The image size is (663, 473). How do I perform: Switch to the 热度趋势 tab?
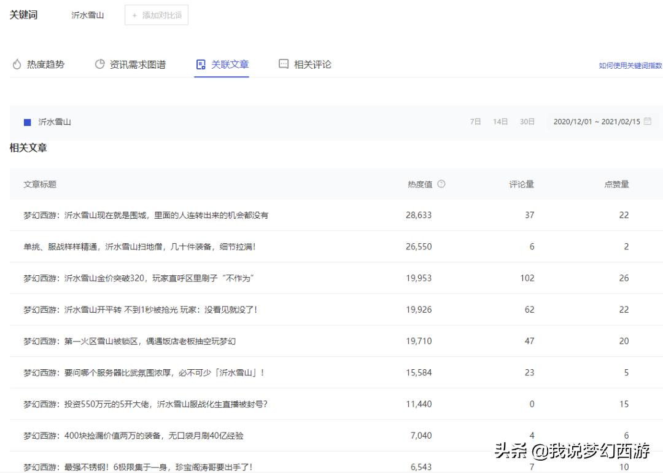point(46,64)
